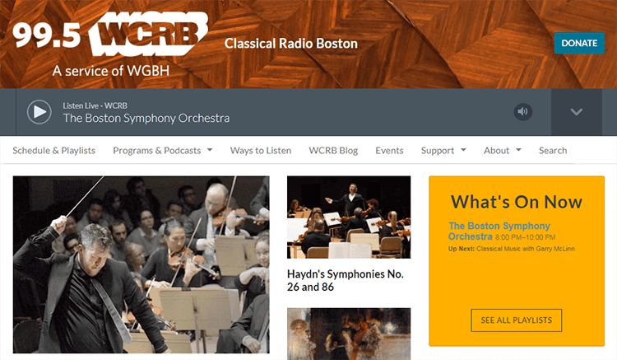Click the DONATE button
Image resolution: width=617 pixels, height=360 pixels.
(579, 43)
